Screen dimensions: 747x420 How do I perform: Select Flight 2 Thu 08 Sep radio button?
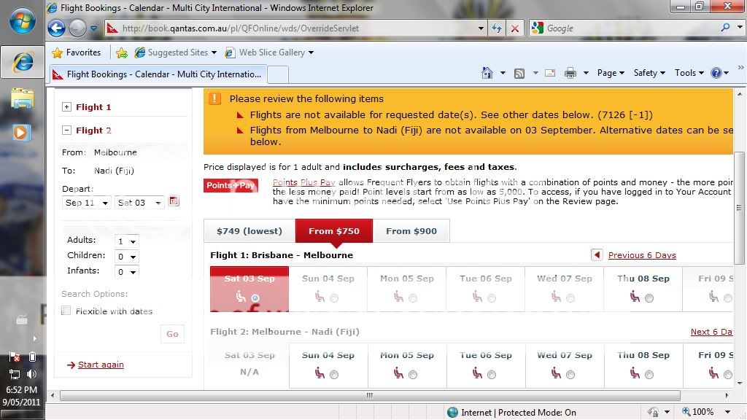pyautogui.click(x=649, y=375)
